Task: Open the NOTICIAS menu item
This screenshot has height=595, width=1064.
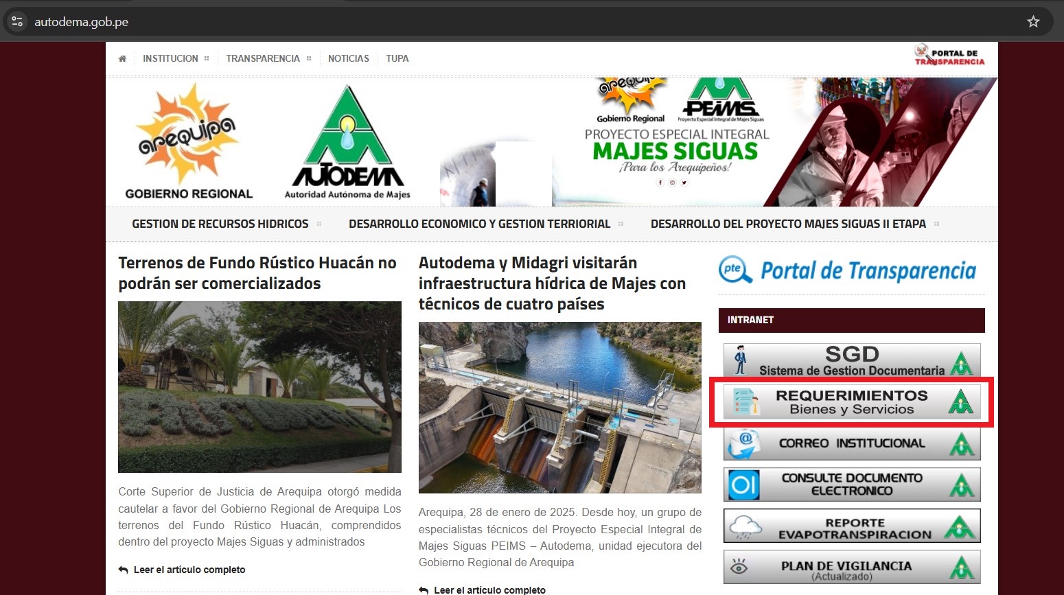Action: pos(349,59)
